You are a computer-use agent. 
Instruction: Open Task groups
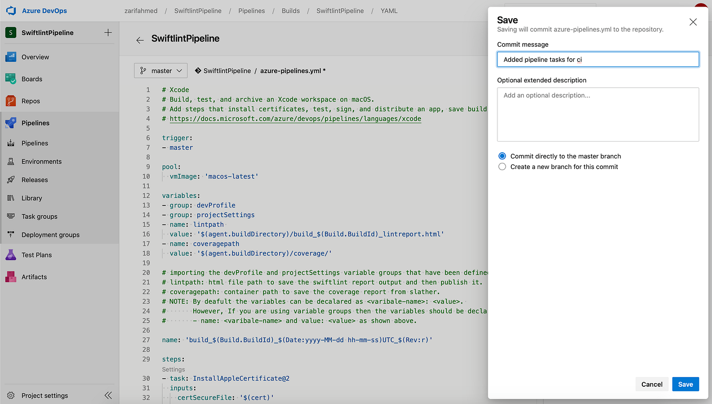(39, 216)
